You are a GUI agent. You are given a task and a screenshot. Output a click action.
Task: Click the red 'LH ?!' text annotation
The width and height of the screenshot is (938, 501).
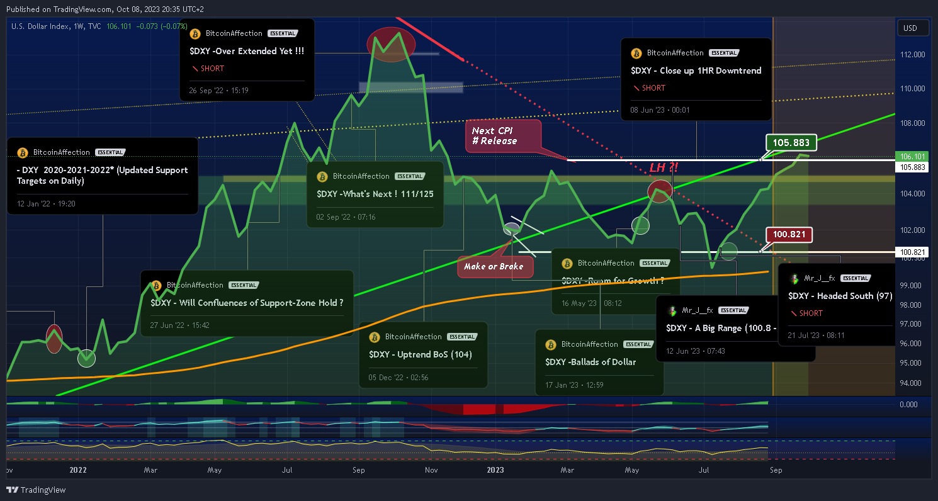(663, 169)
